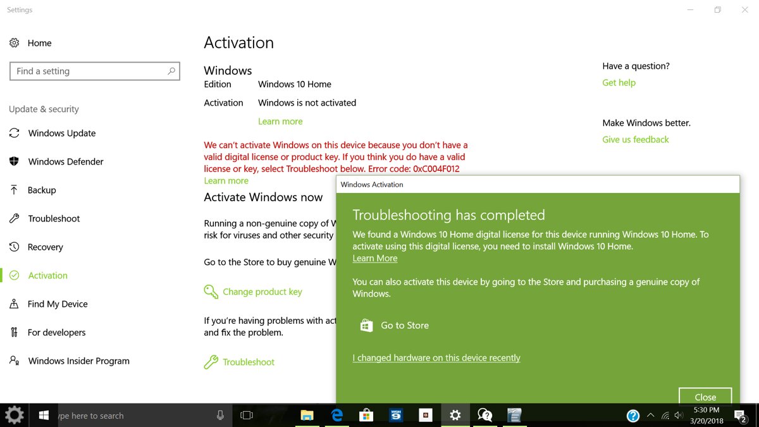
Task: Restore down the Settings window
Action: (718, 9)
